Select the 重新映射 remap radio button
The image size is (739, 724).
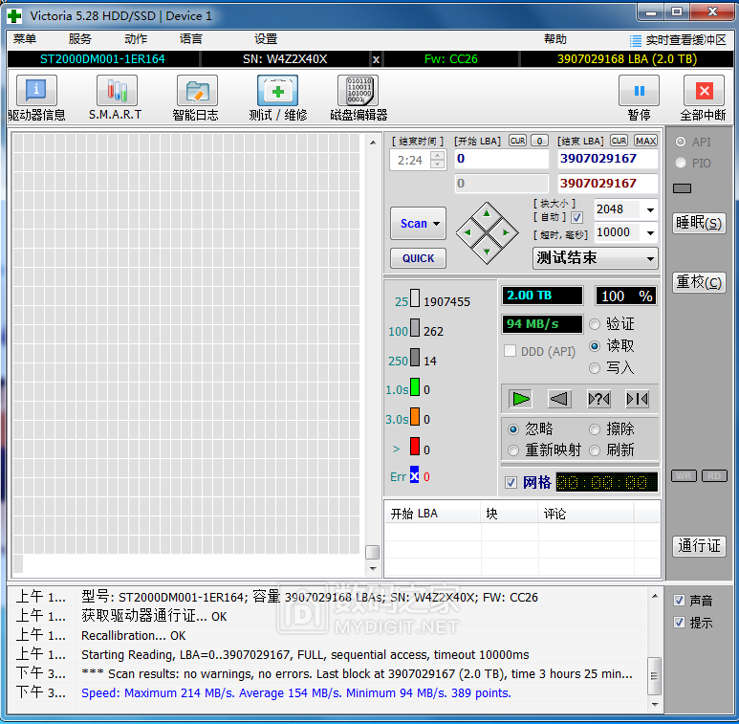[x=513, y=450]
